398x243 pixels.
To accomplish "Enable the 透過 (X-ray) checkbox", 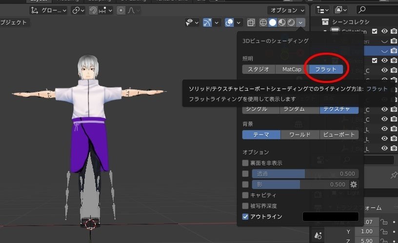I will [245, 174].
